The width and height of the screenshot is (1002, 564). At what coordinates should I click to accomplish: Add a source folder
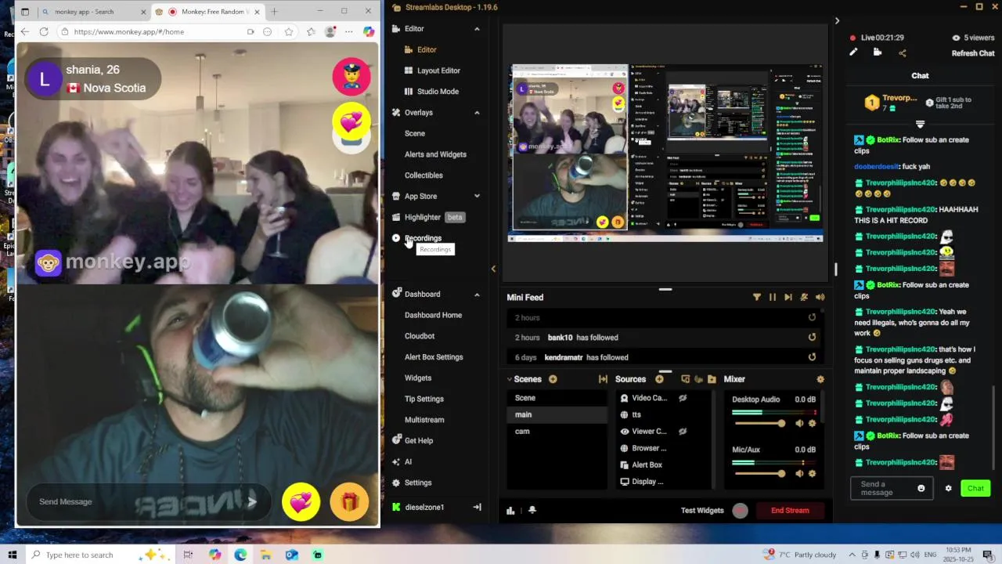(712, 379)
